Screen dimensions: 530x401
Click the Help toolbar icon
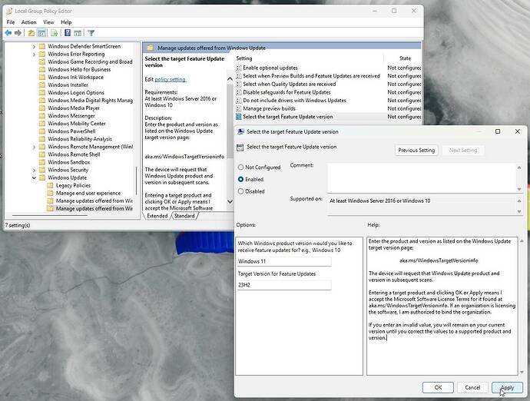(x=68, y=33)
